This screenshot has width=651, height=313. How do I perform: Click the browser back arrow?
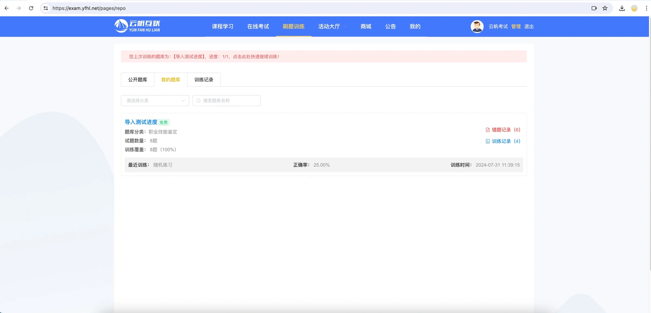coord(6,8)
